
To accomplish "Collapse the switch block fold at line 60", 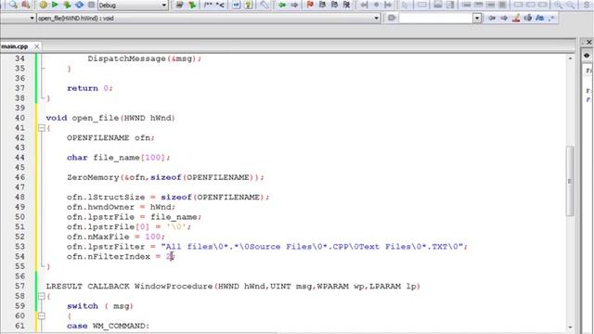I will pyautogui.click(x=42, y=315).
